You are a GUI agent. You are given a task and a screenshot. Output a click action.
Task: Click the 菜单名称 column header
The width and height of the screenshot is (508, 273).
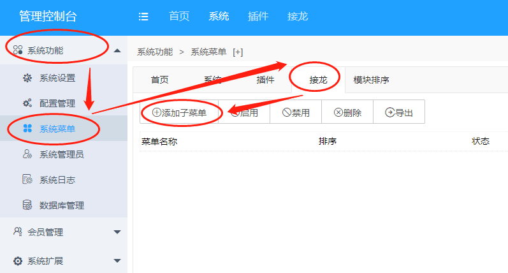point(159,142)
